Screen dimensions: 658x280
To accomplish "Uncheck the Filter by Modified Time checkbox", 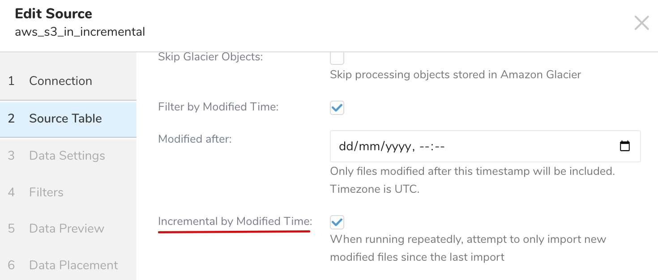I will (337, 108).
